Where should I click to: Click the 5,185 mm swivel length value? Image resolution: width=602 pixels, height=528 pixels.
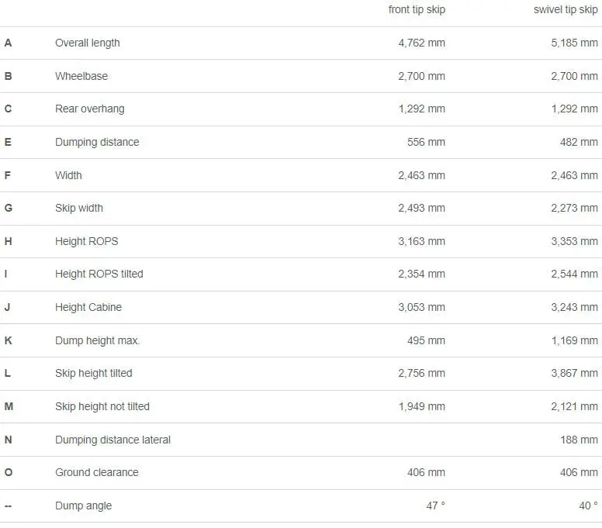(x=574, y=43)
